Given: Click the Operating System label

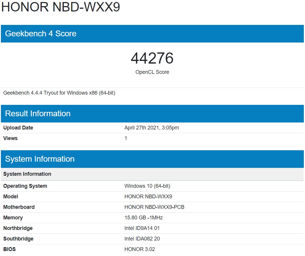Looking at the screenshot, I should 25,186.
